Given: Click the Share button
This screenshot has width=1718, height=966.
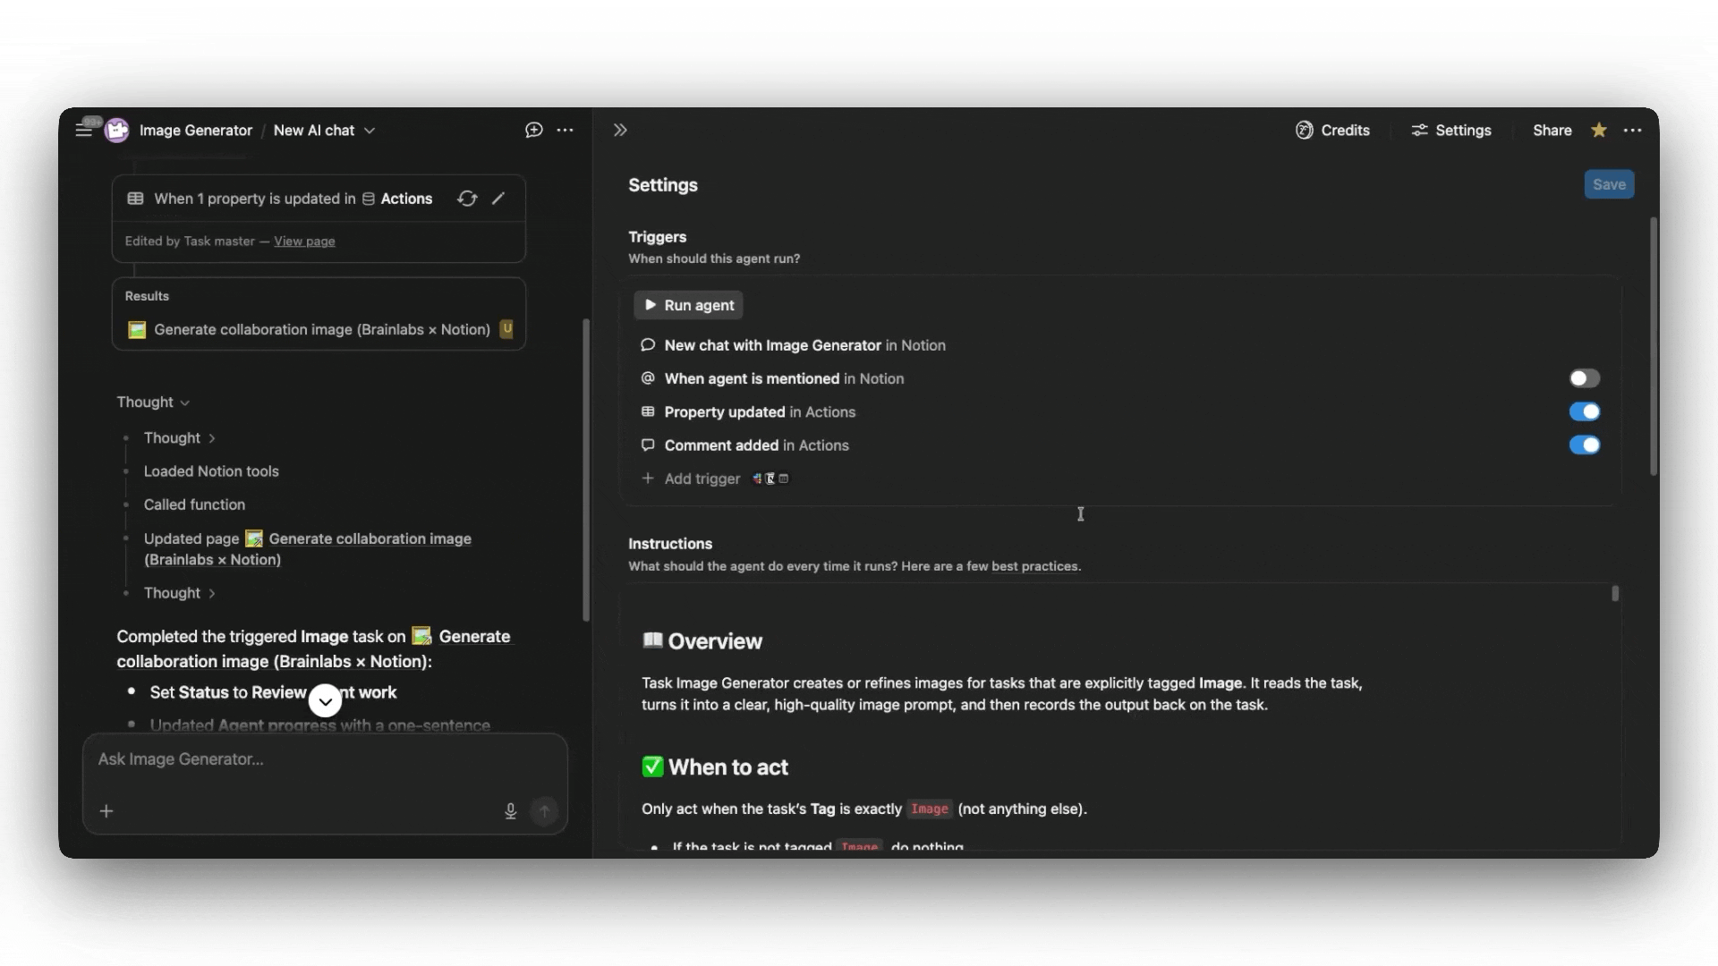Looking at the screenshot, I should (x=1552, y=131).
